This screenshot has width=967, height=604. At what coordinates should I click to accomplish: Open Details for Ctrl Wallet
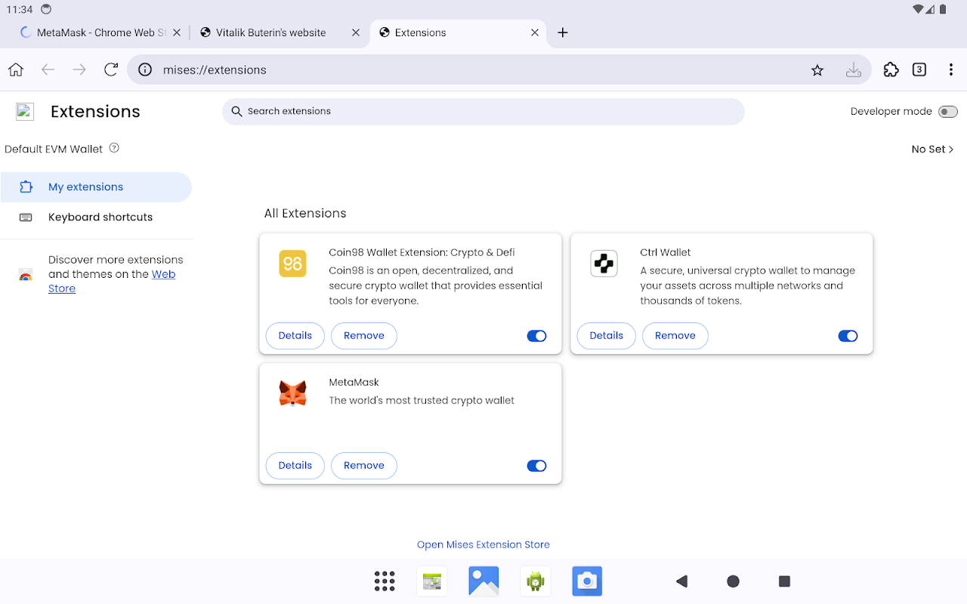(607, 336)
